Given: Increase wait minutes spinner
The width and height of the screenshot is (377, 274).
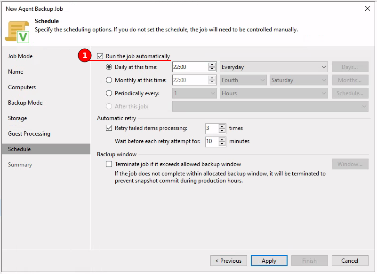Looking at the screenshot, I should (x=222, y=139).
